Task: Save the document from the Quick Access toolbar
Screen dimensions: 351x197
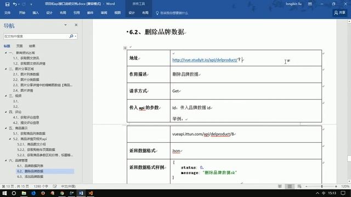Action: [x=7, y=4]
